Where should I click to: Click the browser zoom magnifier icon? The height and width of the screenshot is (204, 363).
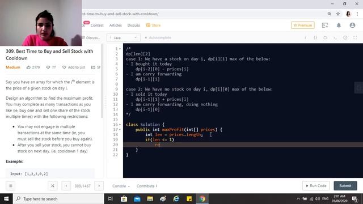pyautogui.click(x=329, y=14)
